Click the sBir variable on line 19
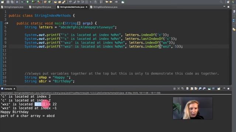236x132 pixels. click(43, 81)
